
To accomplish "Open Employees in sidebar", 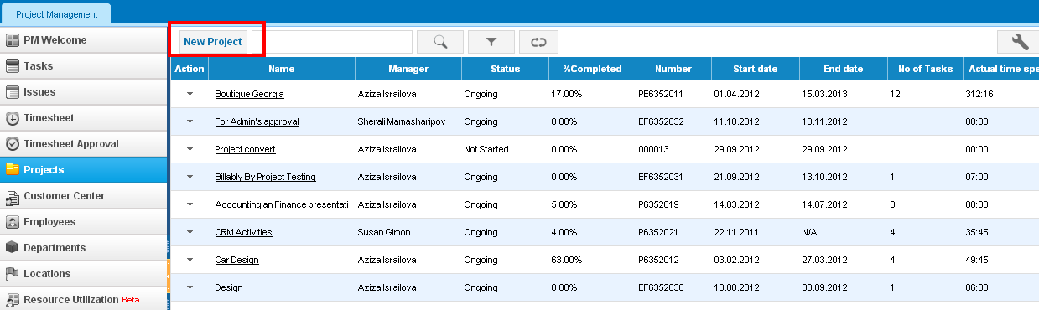I will click(84, 222).
